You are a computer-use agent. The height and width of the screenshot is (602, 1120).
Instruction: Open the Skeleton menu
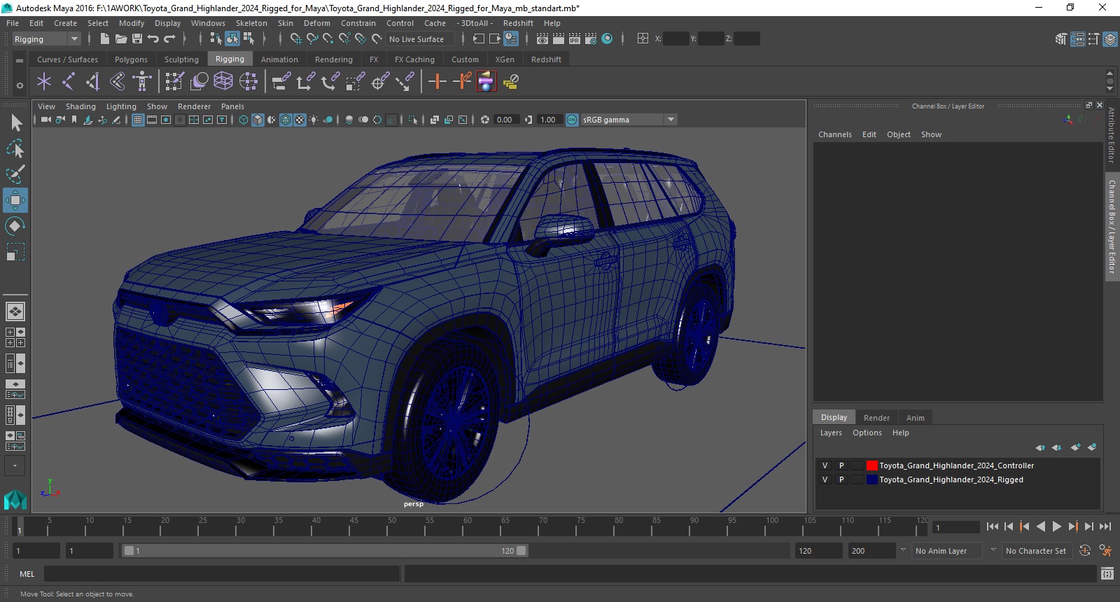(x=251, y=23)
